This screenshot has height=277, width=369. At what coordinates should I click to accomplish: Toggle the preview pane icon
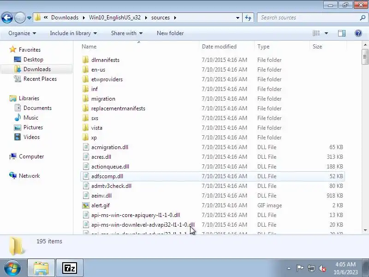click(342, 33)
